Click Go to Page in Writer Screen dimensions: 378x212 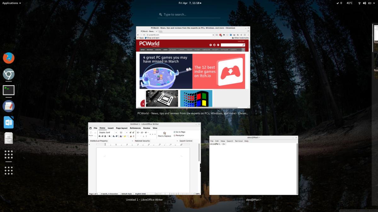180,132
